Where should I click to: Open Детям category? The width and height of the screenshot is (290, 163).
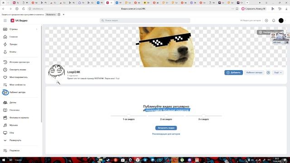[13, 102]
